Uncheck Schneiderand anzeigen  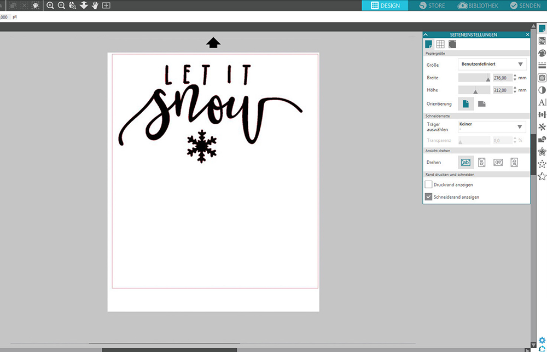[429, 197]
